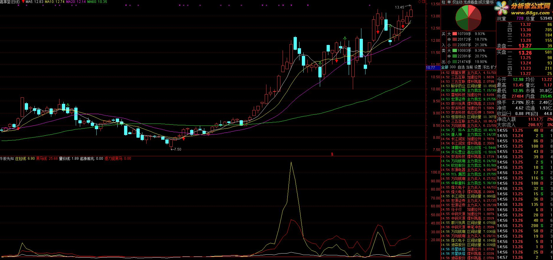Viewport: 553px width, 260px height.
Task: Open the 设置 option in the alert bar
Action: pyautogui.click(x=478, y=67)
